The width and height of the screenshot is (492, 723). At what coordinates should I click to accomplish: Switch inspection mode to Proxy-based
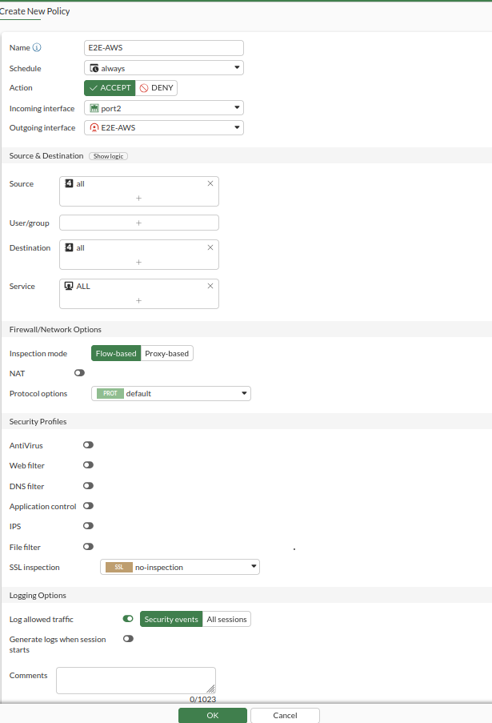point(166,353)
